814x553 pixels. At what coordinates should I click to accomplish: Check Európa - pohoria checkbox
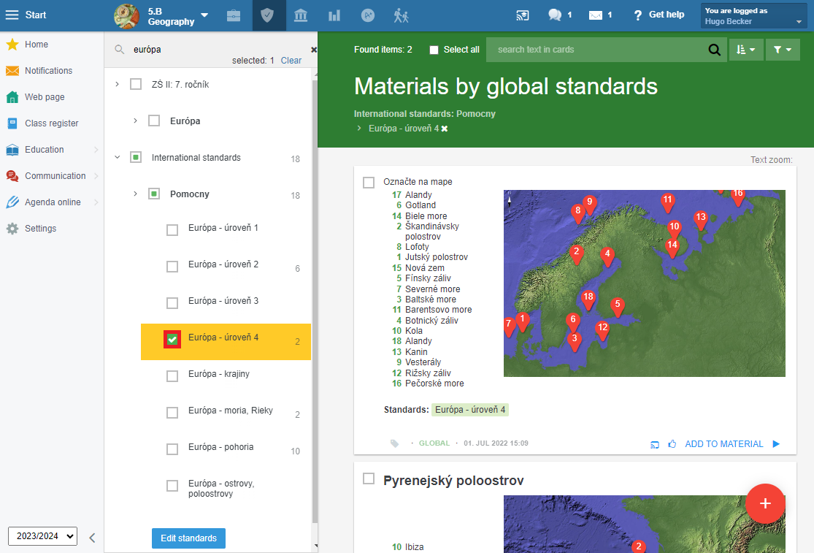(172, 449)
